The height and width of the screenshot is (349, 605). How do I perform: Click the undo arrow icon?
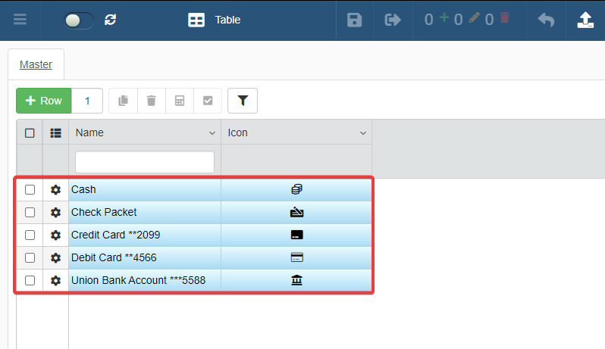pyautogui.click(x=546, y=20)
